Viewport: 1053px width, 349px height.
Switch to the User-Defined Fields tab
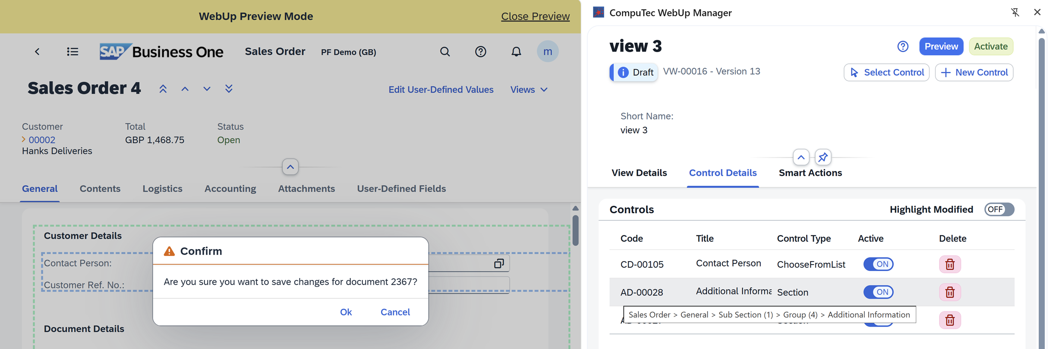[x=401, y=189]
